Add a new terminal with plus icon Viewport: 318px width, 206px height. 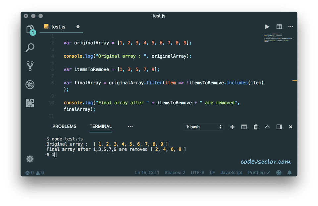(x=232, y=127)
